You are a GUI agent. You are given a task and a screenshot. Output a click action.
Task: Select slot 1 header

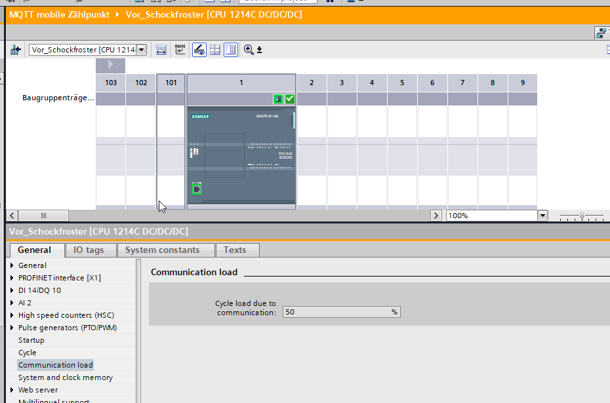click(x=241, y=83)
